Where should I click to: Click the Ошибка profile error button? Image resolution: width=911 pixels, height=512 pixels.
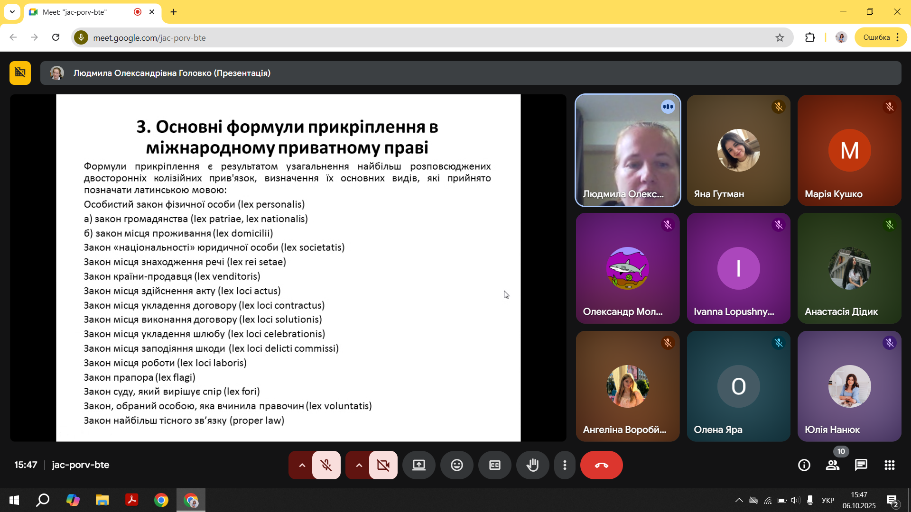[x=876, y=37]
